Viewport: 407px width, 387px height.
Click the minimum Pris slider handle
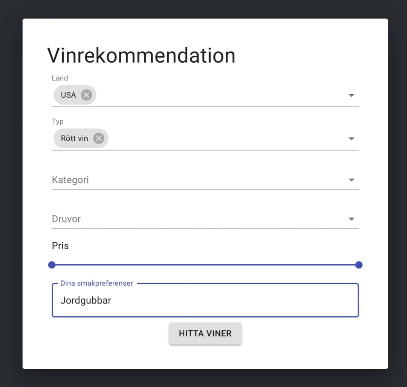click(x=52, y=265)
